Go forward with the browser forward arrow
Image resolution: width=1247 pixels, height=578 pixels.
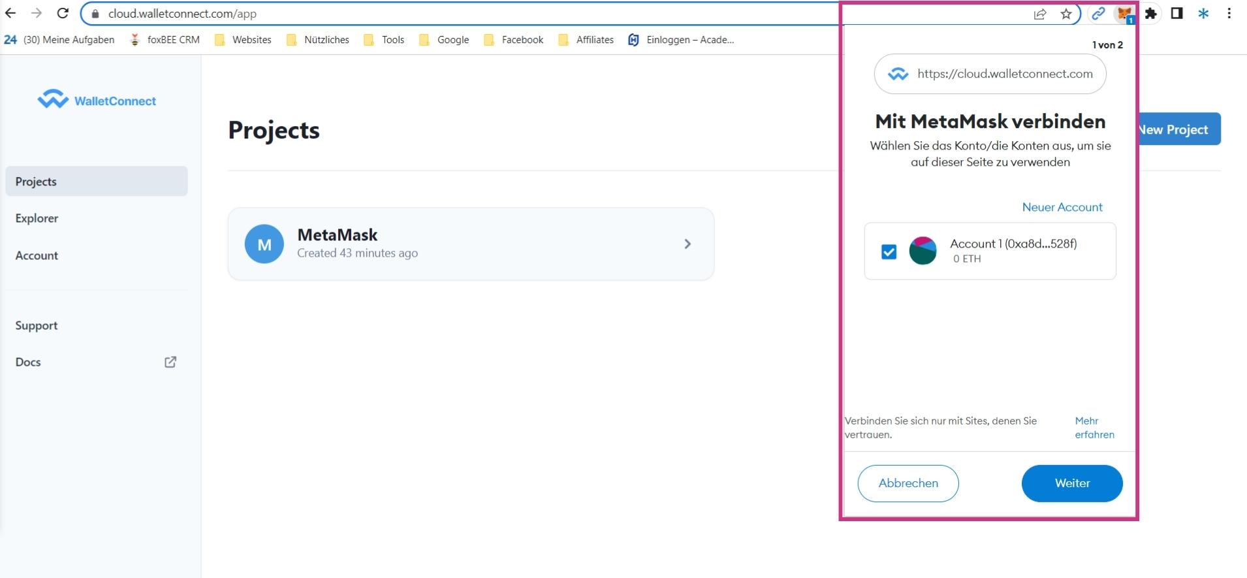click(37, 13)
